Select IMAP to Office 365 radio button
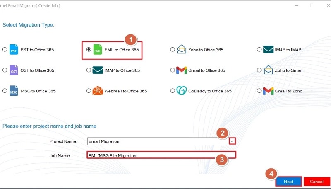331x189 pixels. 89,70
